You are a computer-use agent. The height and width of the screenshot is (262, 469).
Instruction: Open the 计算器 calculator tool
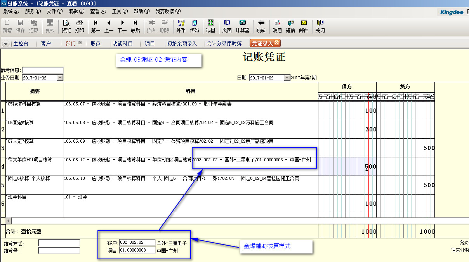click(x=243, y=26)
